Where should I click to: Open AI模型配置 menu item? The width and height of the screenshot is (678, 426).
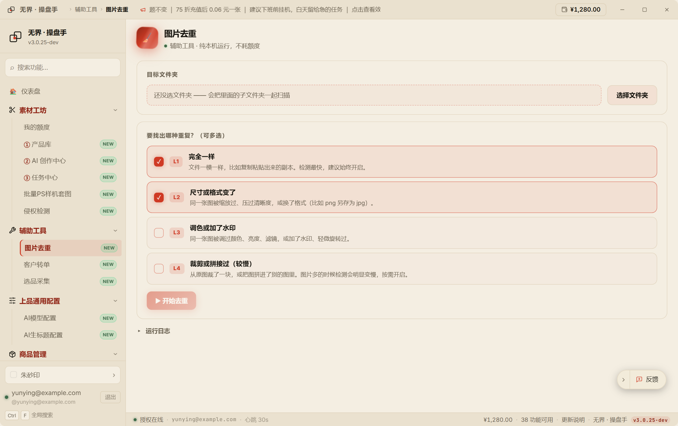(70, 318)
